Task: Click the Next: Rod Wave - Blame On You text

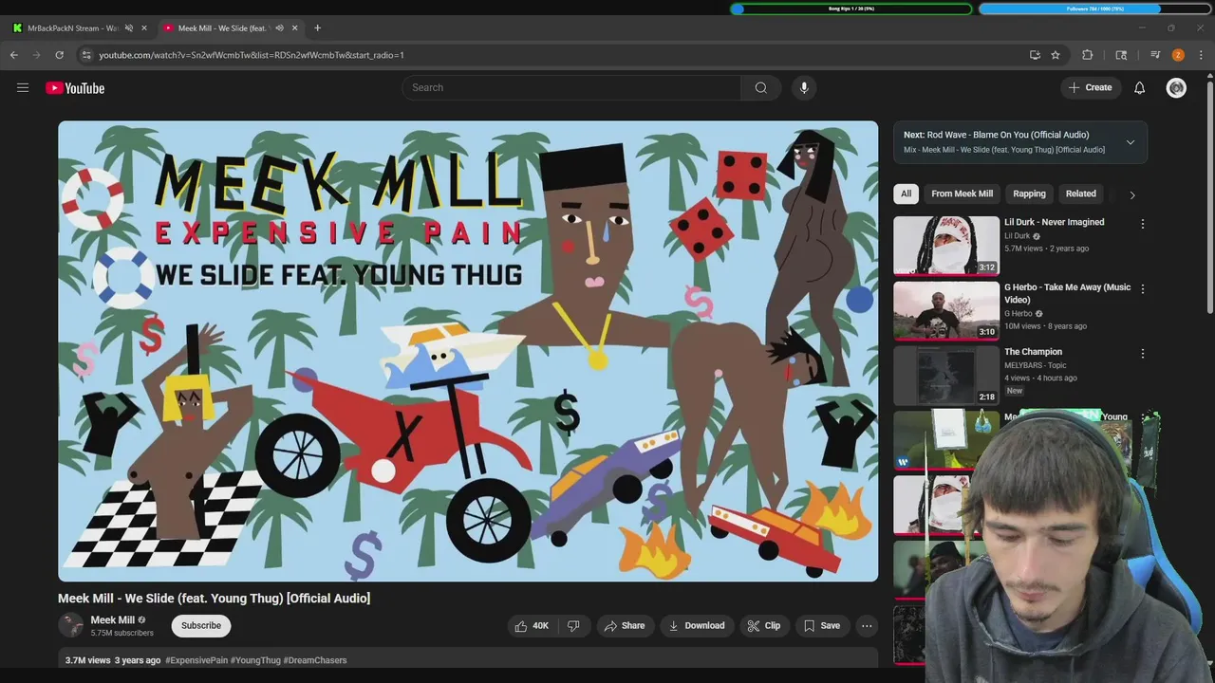Action: point(997,135)
